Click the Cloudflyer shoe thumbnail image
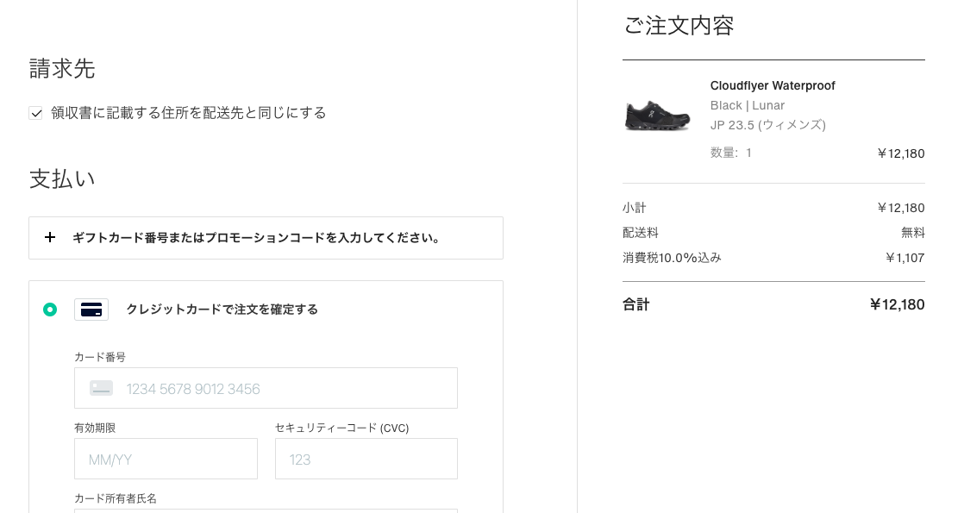Screen dimensions: 964x513 pyautogui.click(x=657, y=114)
